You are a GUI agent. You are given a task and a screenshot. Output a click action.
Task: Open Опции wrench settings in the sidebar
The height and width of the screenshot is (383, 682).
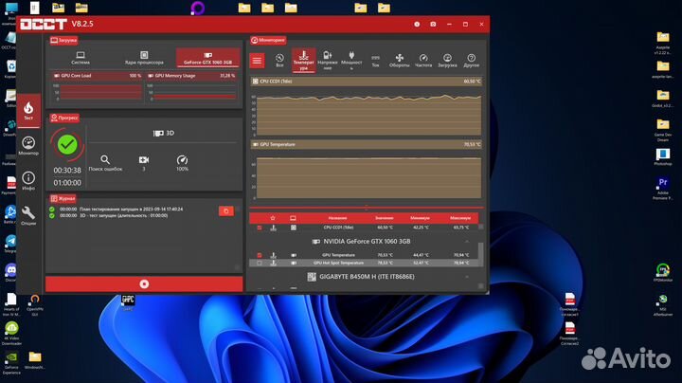[x=28, y=215]
